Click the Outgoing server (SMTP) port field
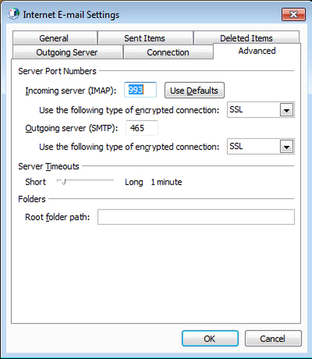The image size is (312, 359). [x=142, y=128]
